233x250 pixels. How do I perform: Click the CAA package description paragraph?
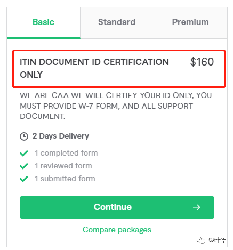click(116, 106)
